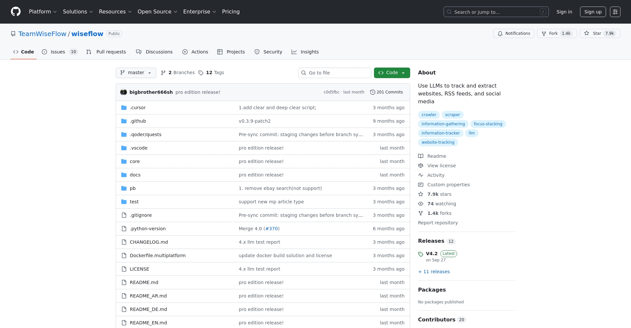
Task: Expand the Platform navigation menu
Action: pos(43,12)
